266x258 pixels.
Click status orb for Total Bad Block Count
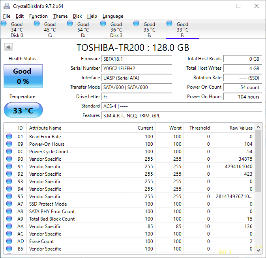(9, 219)
